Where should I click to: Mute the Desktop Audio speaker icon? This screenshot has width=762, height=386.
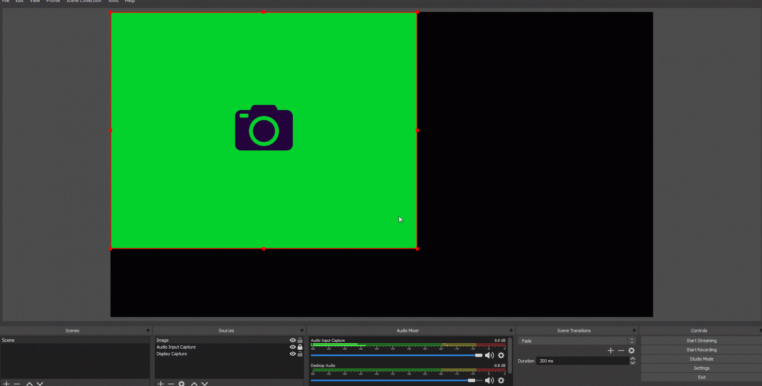tap(489, 380)
